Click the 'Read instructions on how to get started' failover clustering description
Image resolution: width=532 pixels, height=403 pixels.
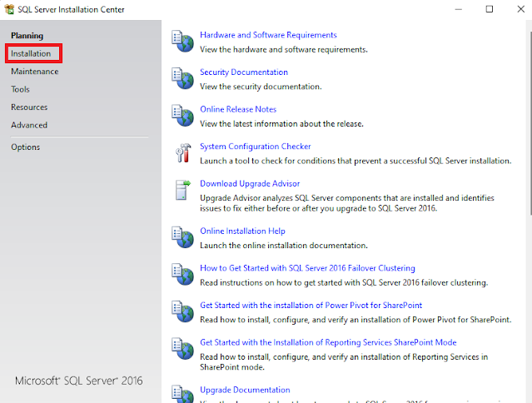point(344,282)
